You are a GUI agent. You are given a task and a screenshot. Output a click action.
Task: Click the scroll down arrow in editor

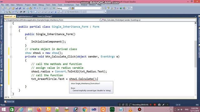pyautogui.click(x=196, y=95)
